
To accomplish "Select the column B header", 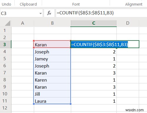I will pyautogui.click(x=52, y=23).
